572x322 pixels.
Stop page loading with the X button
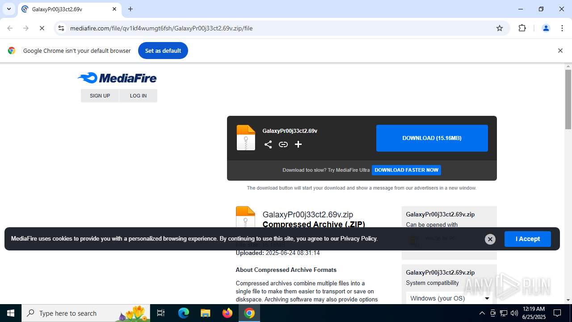tap(42, 28)
